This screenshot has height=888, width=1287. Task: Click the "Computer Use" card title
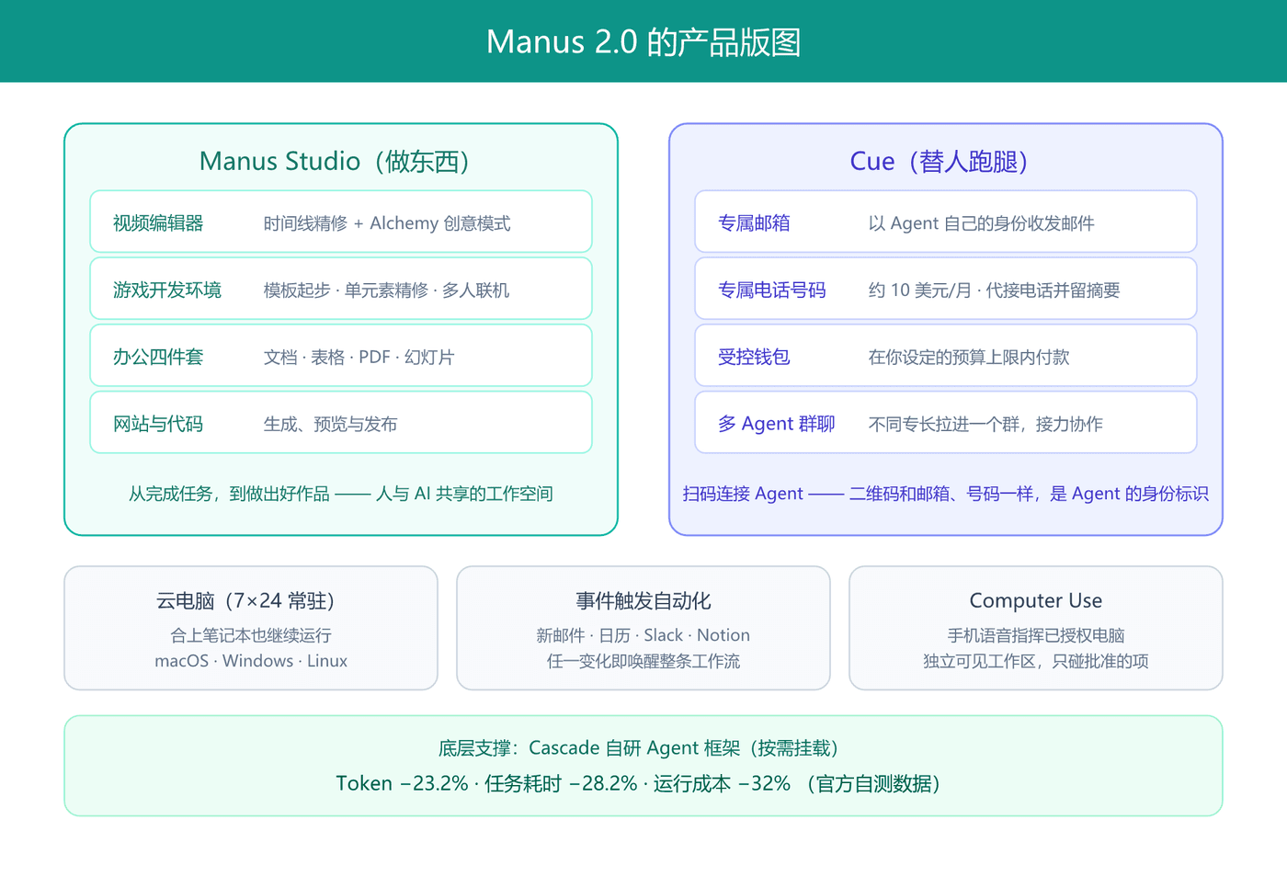(x=1036, y=601)
